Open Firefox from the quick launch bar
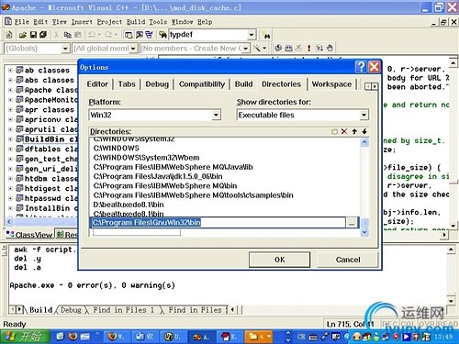 coord(73,337)
